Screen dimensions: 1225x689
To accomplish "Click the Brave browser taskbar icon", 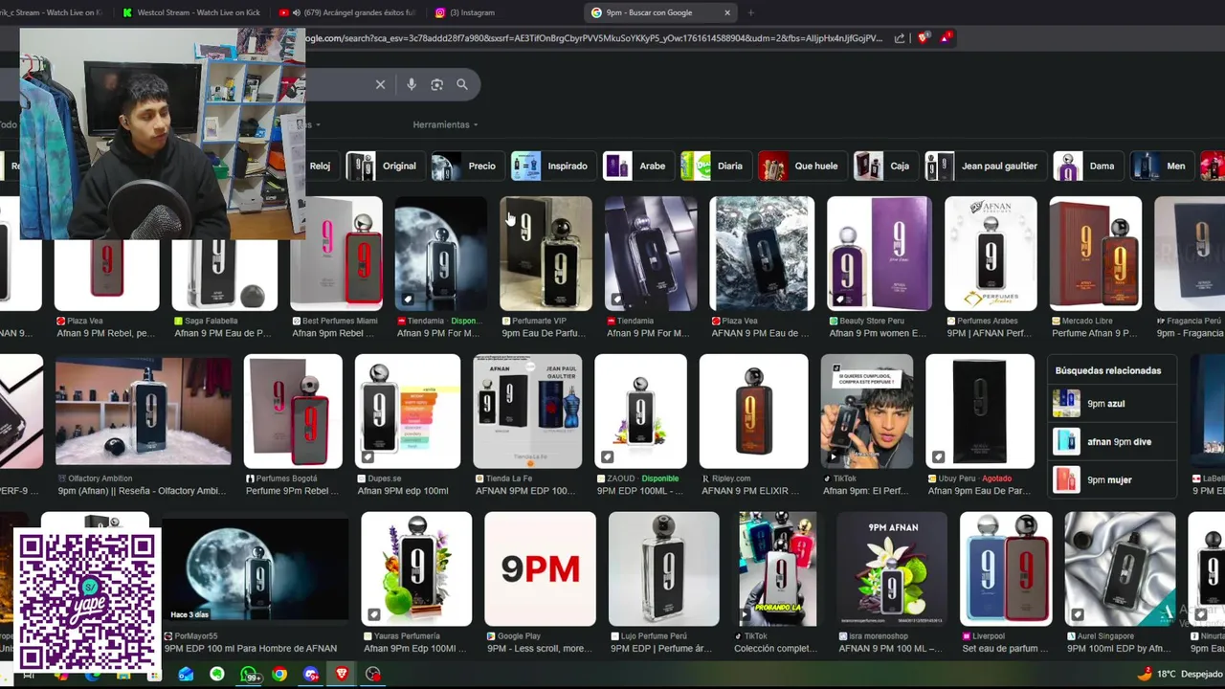I will tap(342, 675).
